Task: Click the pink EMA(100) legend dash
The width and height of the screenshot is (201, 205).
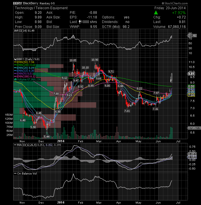Action: pos(15,77)
